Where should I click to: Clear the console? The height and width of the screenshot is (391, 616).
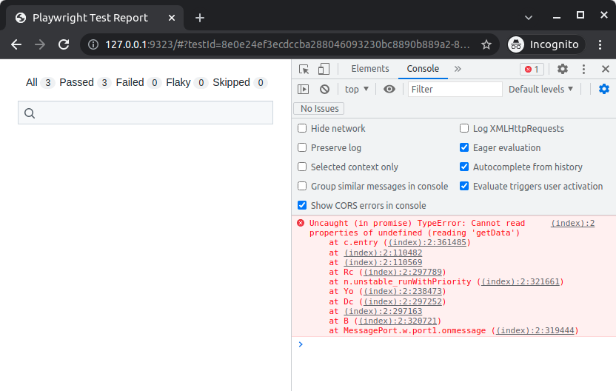pos(324,89)
